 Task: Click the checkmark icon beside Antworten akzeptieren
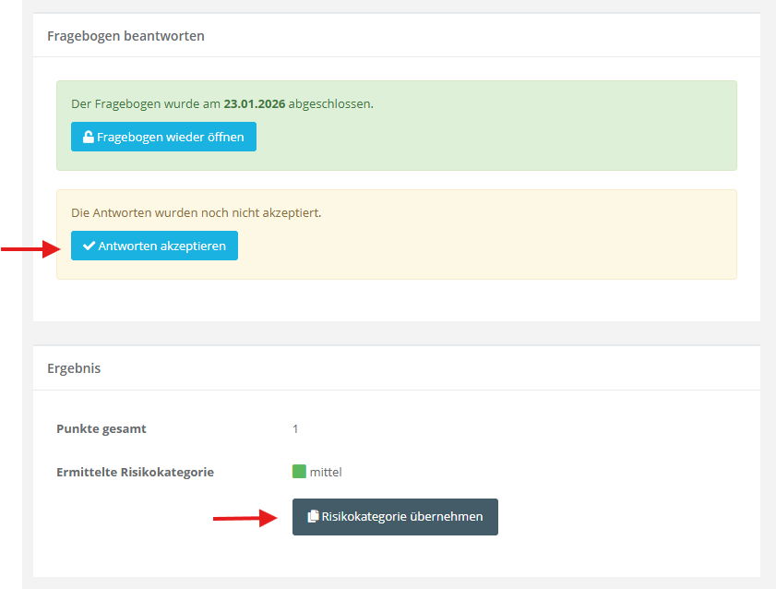[89, 246]
